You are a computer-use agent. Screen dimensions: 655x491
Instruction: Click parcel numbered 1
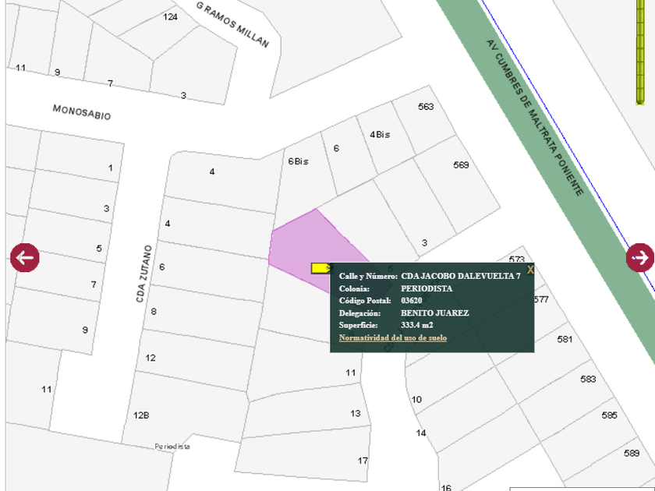[110, 168]
